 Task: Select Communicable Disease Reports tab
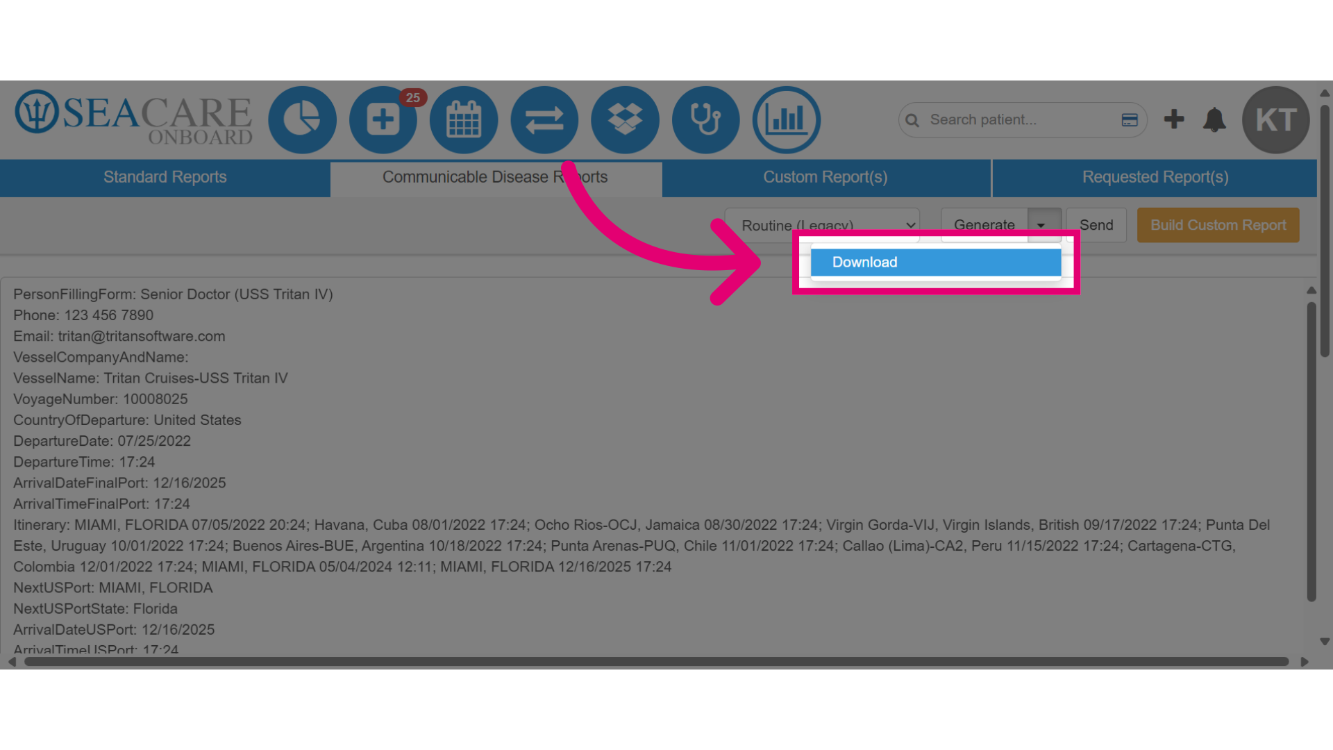[496, 178]
